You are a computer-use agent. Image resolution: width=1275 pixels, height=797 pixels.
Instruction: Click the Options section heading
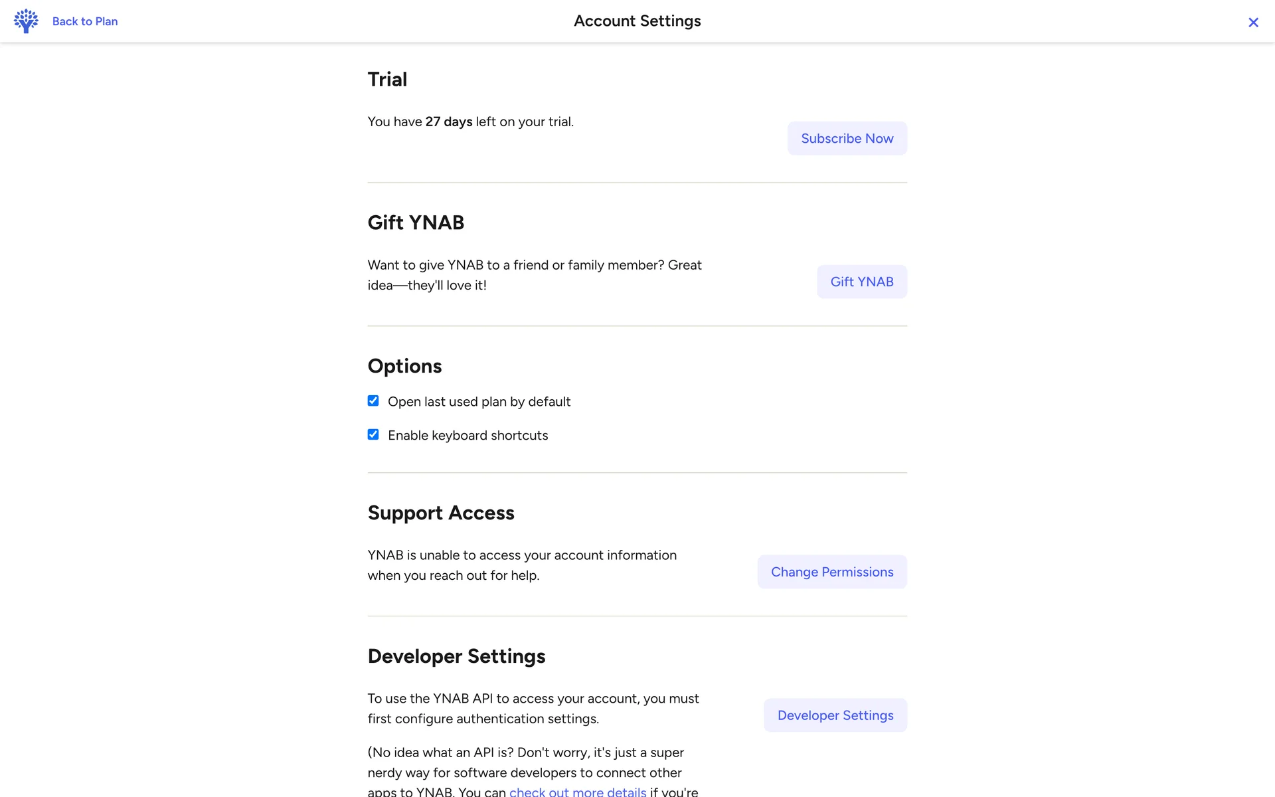404,367
